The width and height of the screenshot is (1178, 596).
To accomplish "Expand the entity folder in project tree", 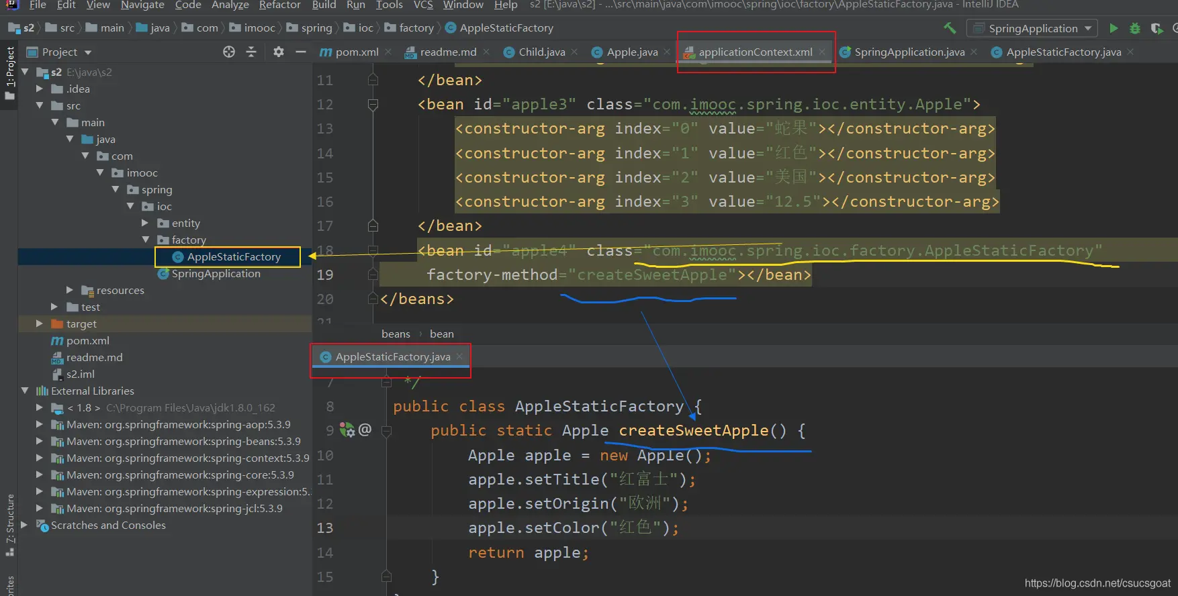I will pyautogui.click(x=145, y=223).
